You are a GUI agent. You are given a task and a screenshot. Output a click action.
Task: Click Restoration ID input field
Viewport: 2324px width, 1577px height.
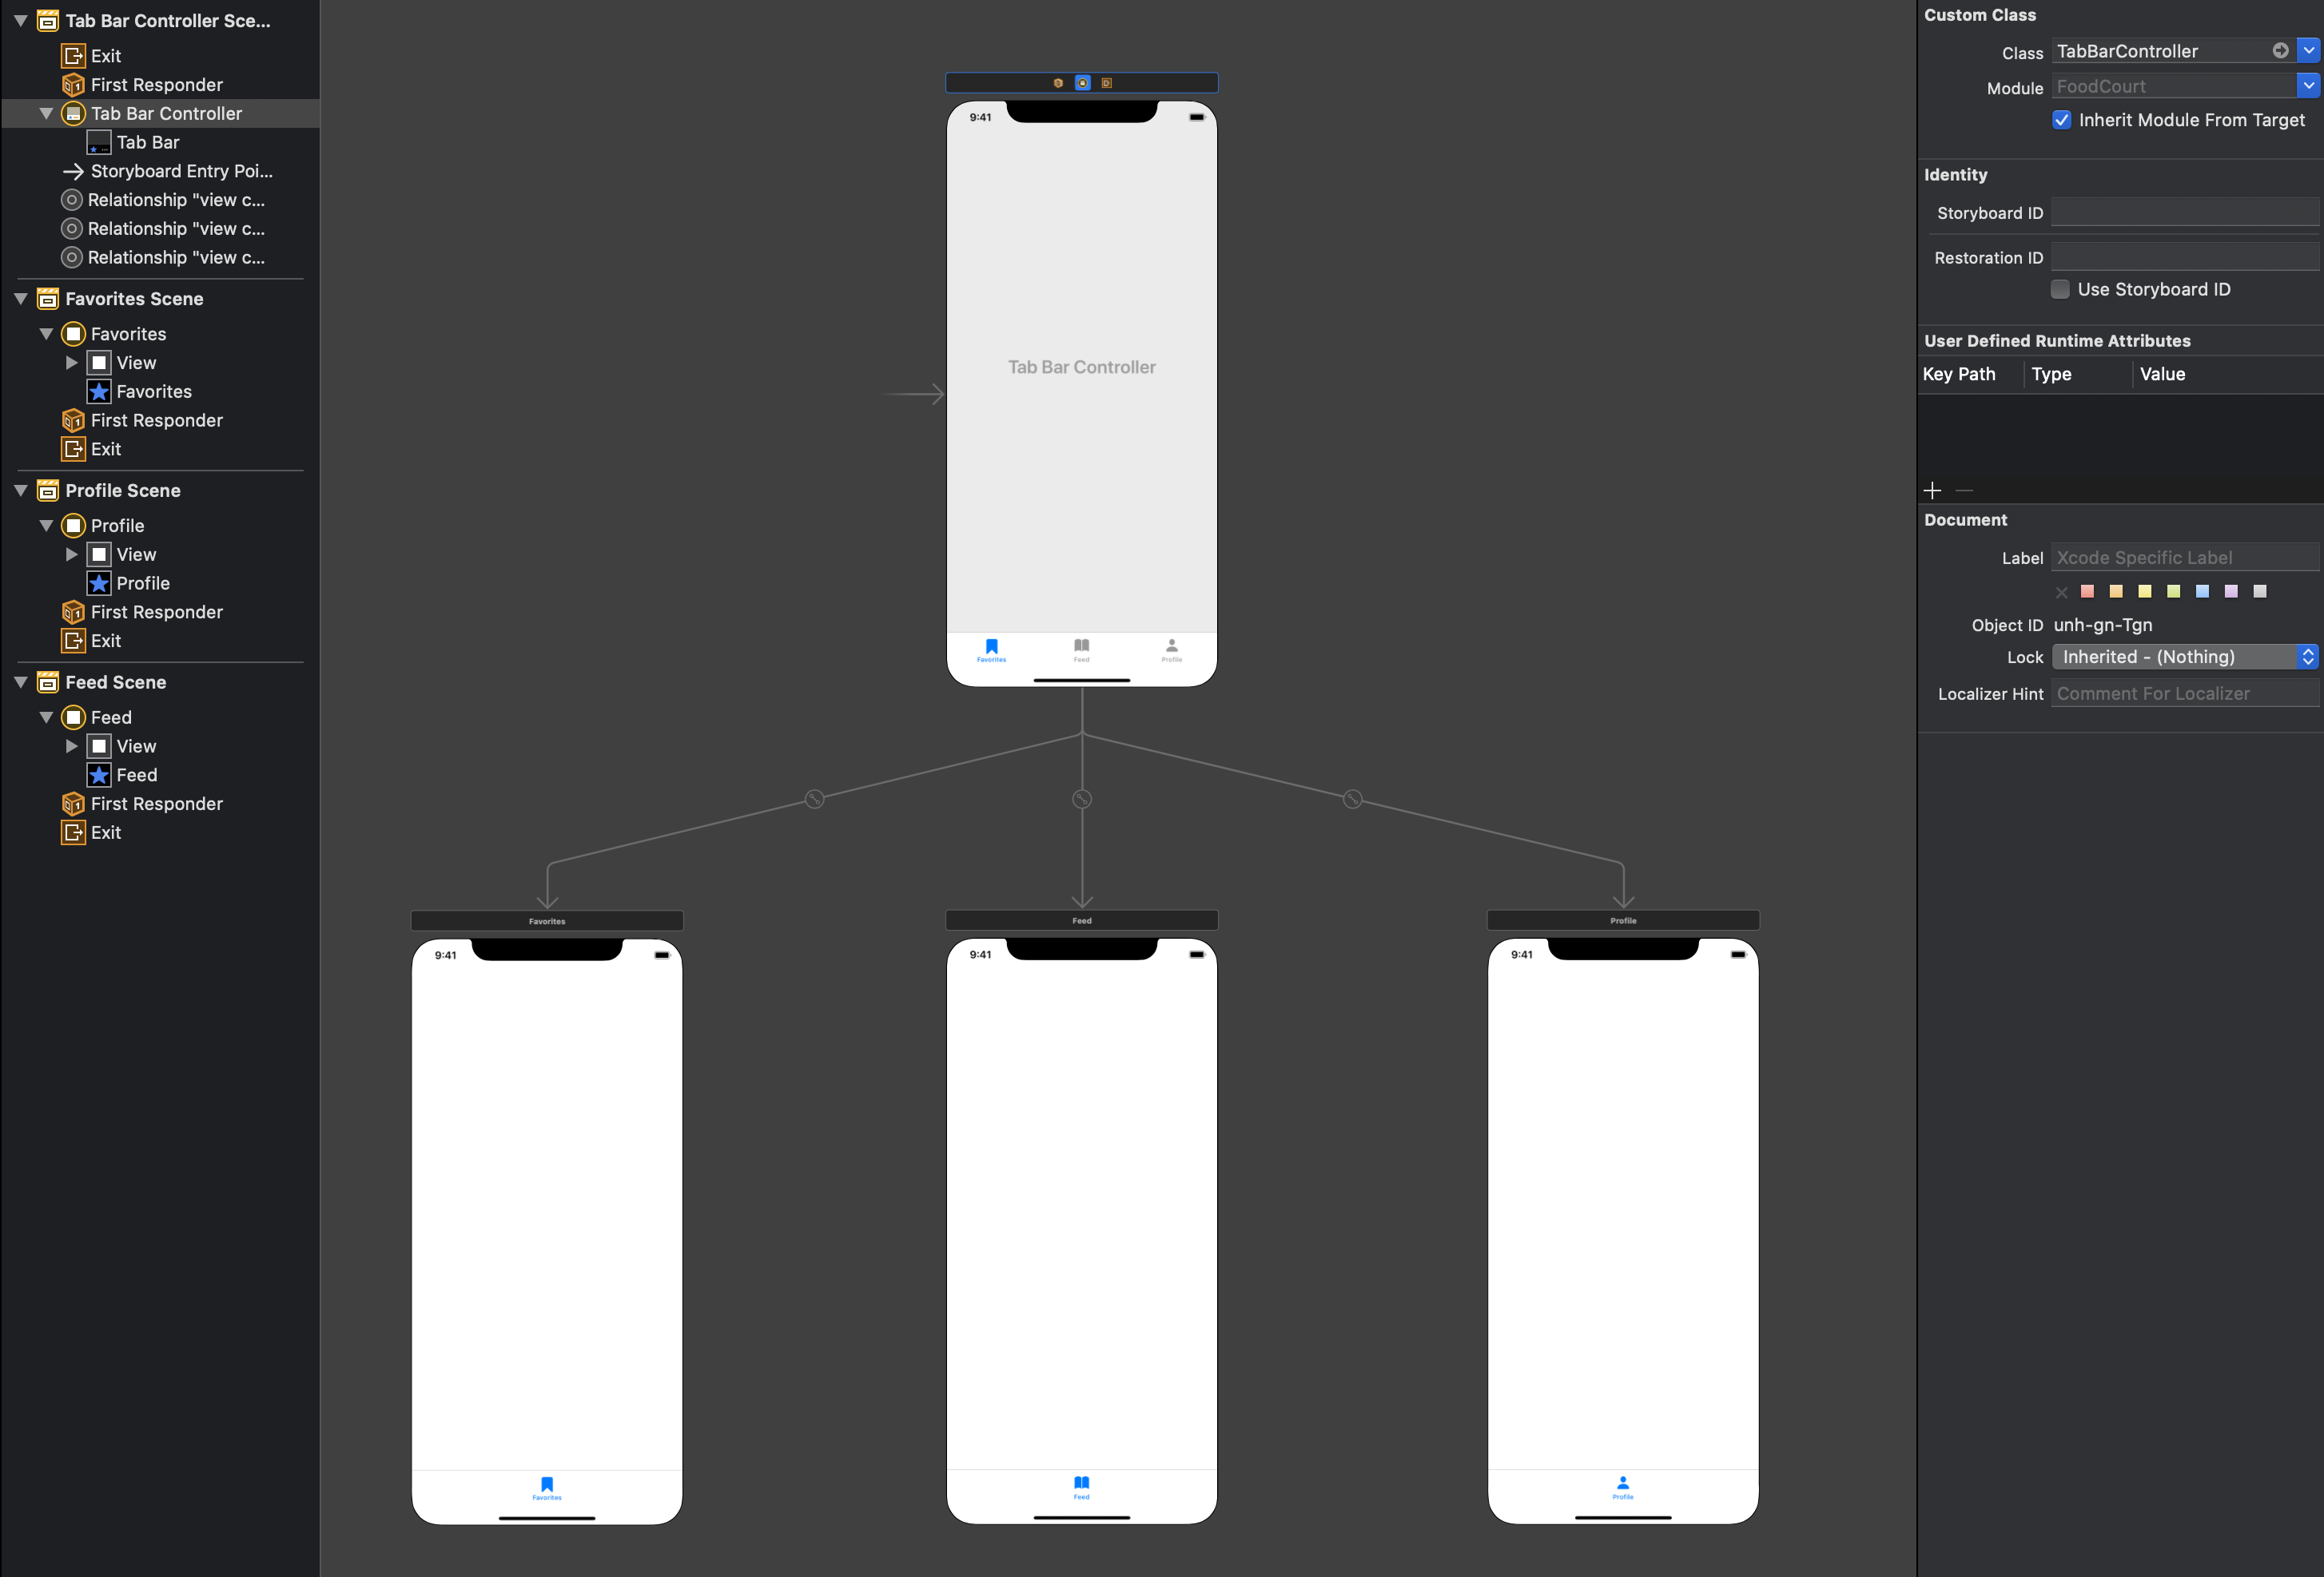click(x=2185, y=256)
